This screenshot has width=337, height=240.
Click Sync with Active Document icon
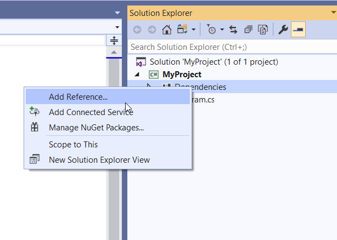point(233,30)
